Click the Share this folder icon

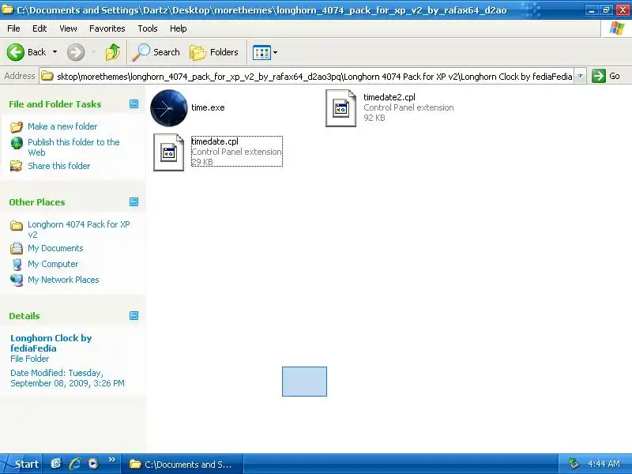point(17,166)
